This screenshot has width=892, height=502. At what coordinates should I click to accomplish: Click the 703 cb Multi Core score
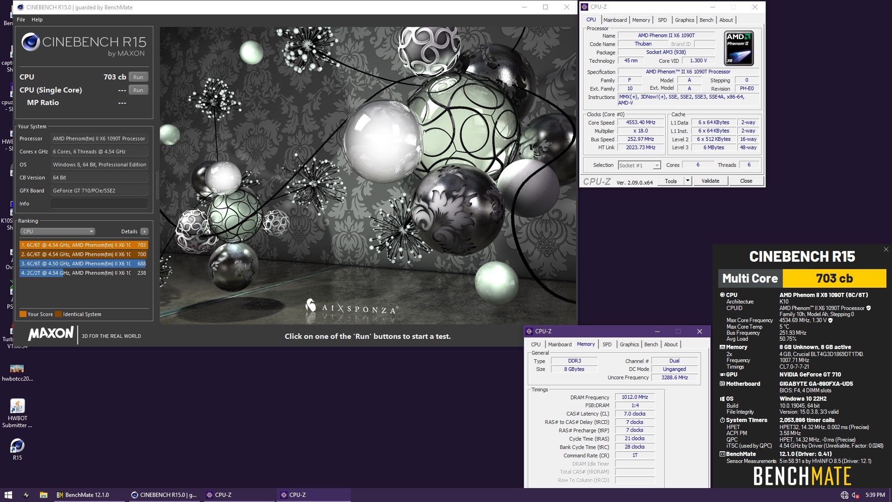(834, 278)
